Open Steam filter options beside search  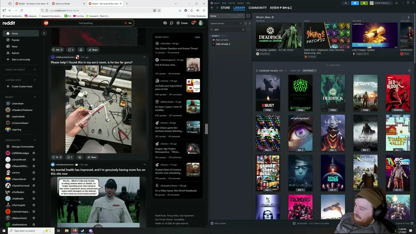[x=248, y=30]
